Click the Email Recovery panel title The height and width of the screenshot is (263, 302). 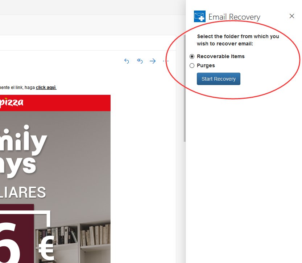pos(234,17)
